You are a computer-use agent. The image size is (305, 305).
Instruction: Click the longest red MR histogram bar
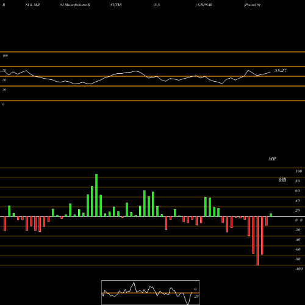click(x=257, y=241)
